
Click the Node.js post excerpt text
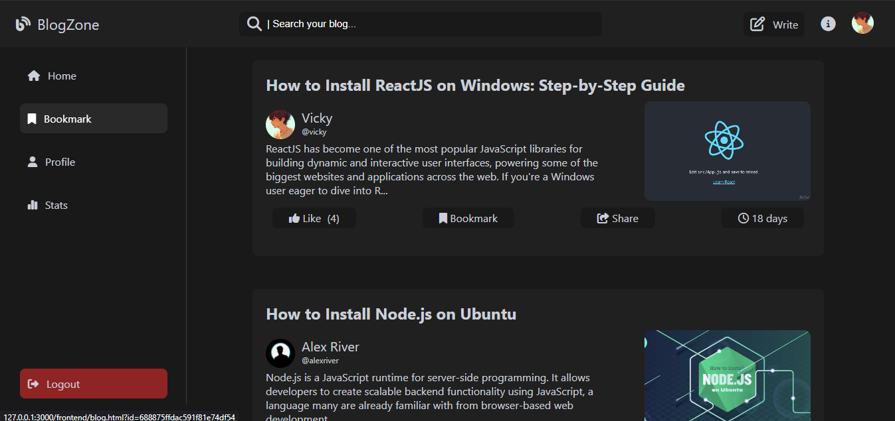tap(430, 396)
